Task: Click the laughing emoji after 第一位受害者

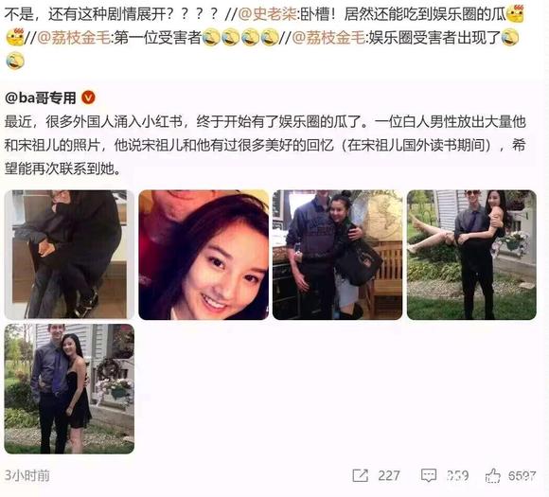Action: (211, 38)
